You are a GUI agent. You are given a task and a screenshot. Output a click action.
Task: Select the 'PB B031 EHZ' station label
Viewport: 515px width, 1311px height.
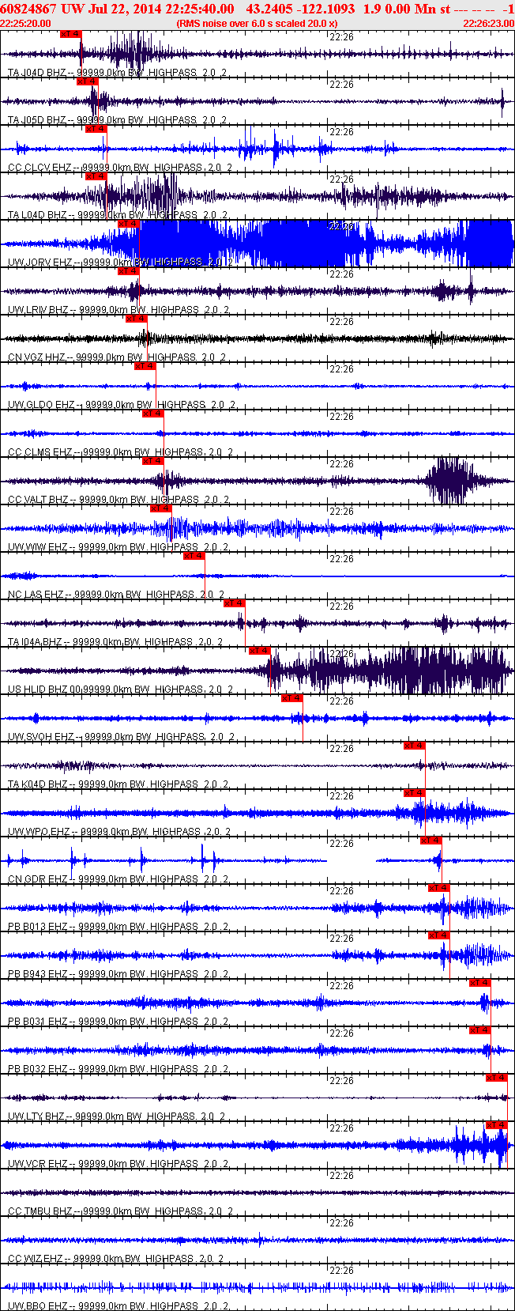[x=38, y=1022]
